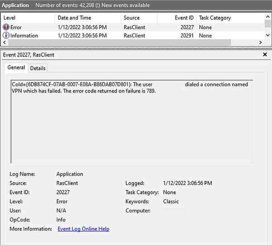Click the horizontal scrollbar thumb under the event list

[x=118, y=42]
